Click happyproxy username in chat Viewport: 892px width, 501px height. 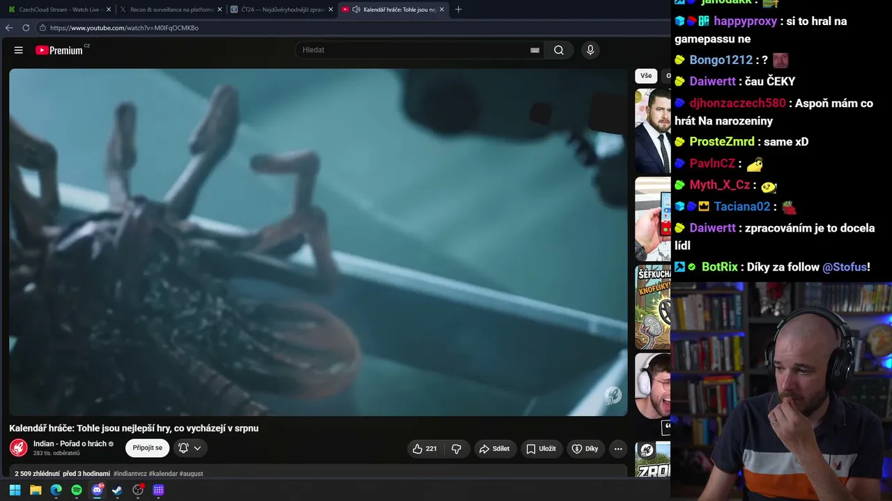coord(745,21)
